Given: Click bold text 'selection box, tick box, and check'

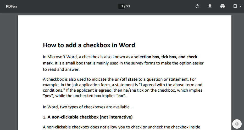Looking at the screenshot, I should pyautogui.click(x=166, y=57).
